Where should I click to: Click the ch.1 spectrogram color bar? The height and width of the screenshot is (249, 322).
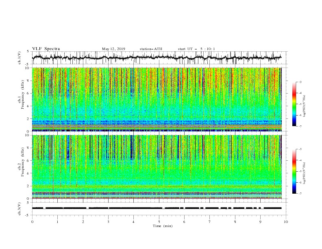pos(294,104)
